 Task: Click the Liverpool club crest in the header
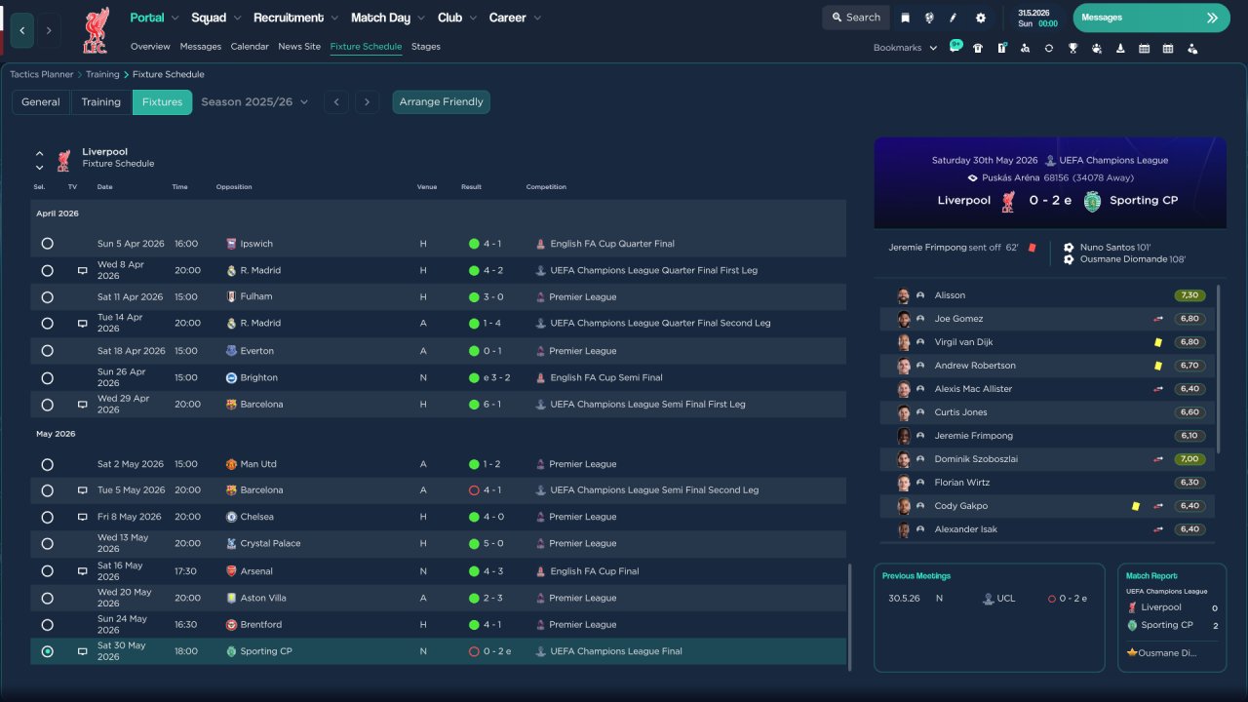pos(96,30)
